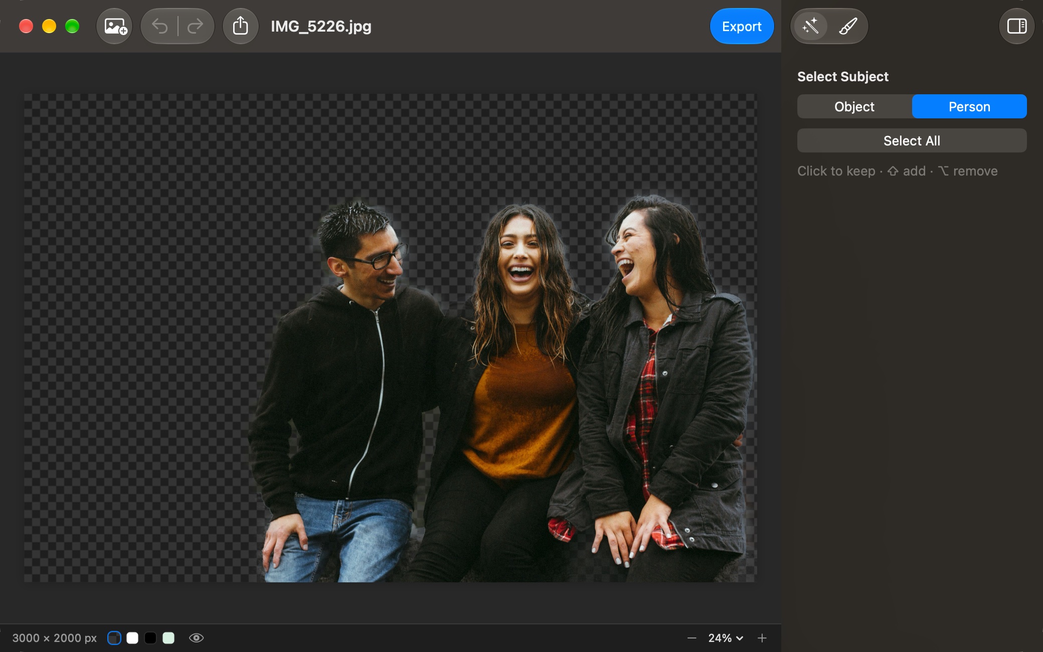
Task: Minimize the window with yellow button
Action: (49, 26)
